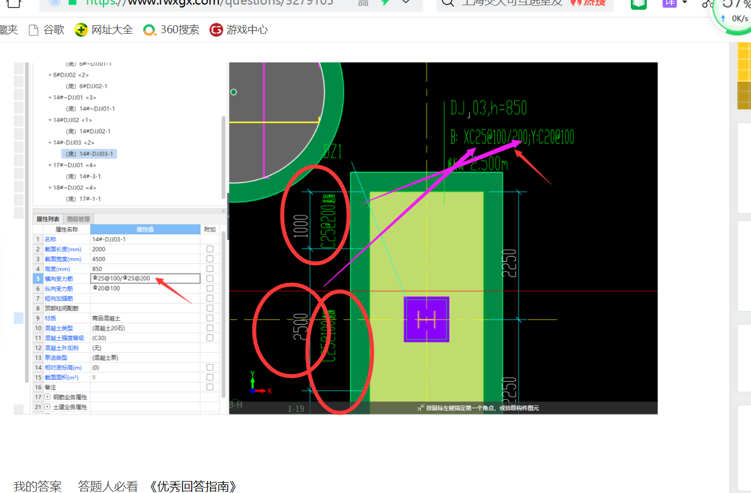Tick the 截面长度(mm) 附加 checkbox
751x493 pixels.
tap(210, 249)
